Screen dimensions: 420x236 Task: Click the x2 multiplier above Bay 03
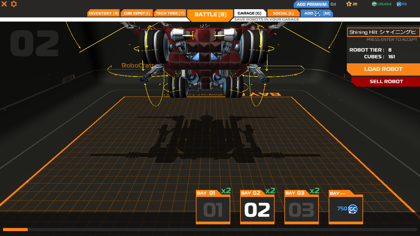click(315, 191)
